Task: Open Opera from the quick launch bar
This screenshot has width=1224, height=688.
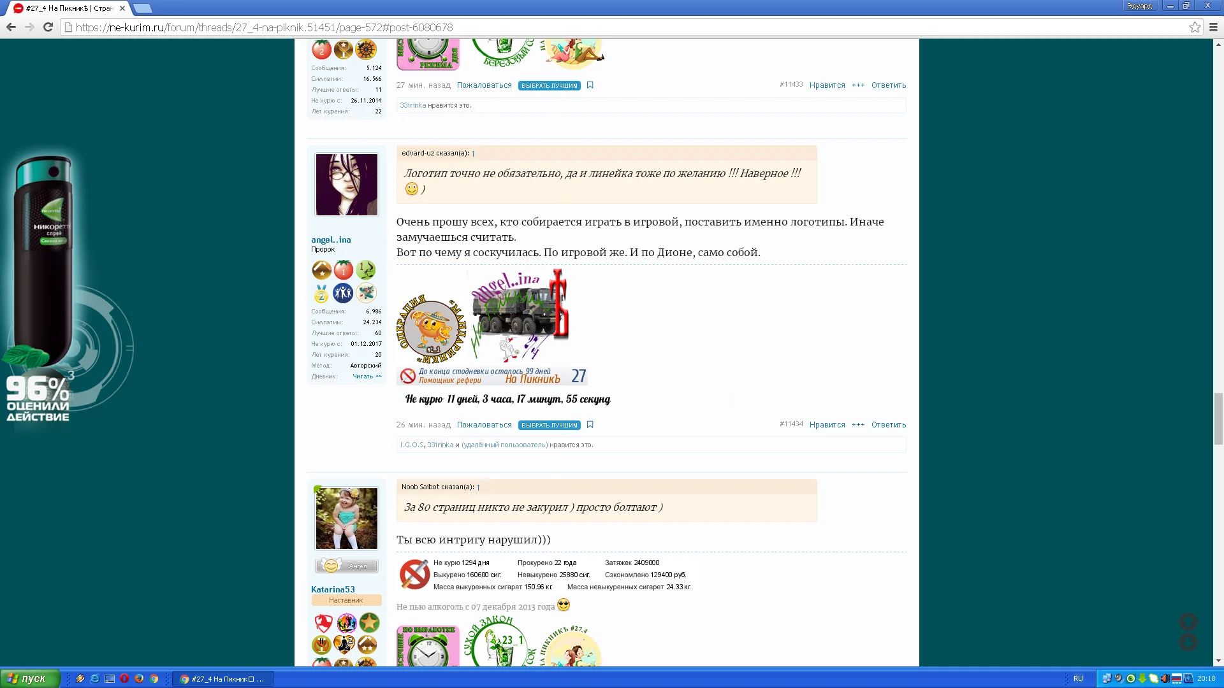Action: pos(124,678)
